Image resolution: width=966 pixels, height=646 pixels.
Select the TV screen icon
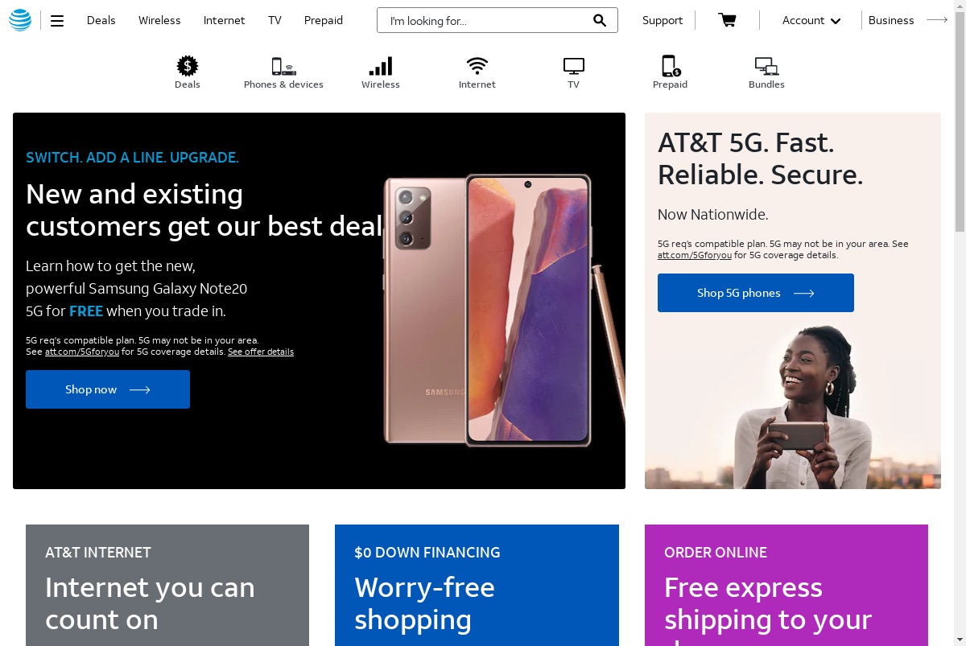574,67
